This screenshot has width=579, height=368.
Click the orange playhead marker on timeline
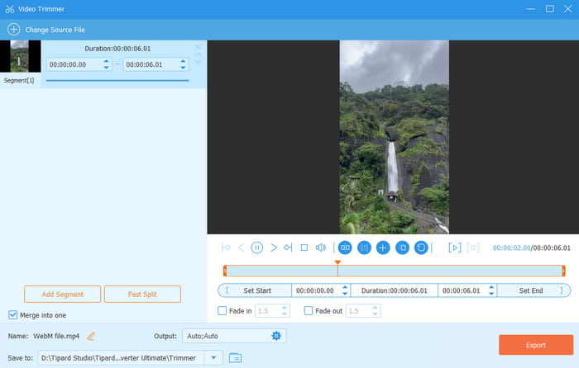(337, 262)
